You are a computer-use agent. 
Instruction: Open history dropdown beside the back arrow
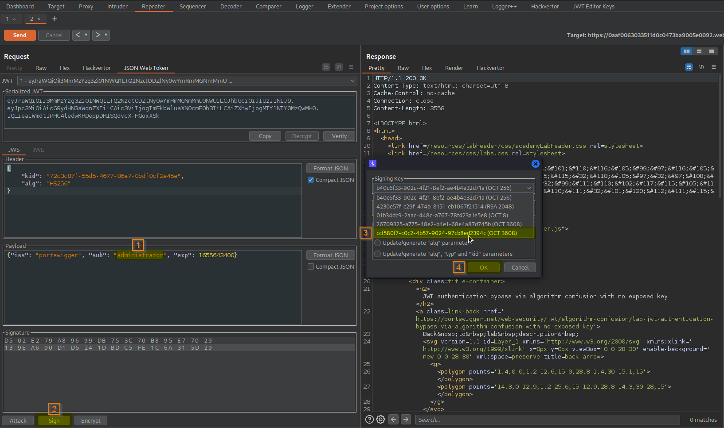pos(86,35)
